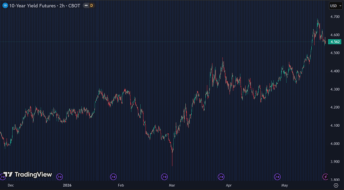Click the May label on time axis
Image resolution: width=344 pixels, height=190 pixels.
285,185
